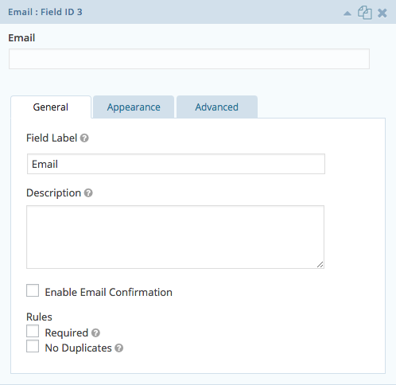Duplicate this Email field

click(x=365, y=13)
